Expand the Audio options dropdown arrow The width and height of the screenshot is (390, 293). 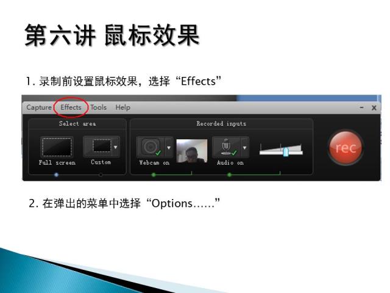245,147
